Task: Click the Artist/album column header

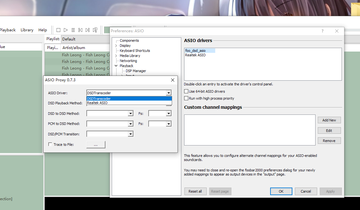Action: coord(85,47)
